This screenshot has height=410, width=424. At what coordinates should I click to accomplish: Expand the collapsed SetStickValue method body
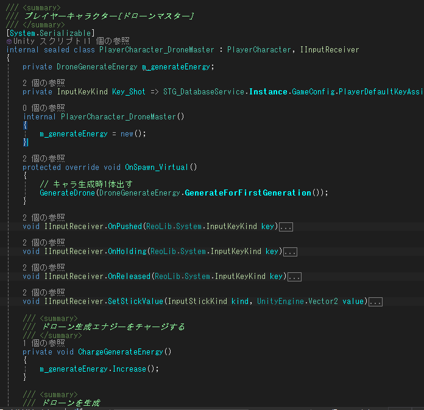[376, 302]
